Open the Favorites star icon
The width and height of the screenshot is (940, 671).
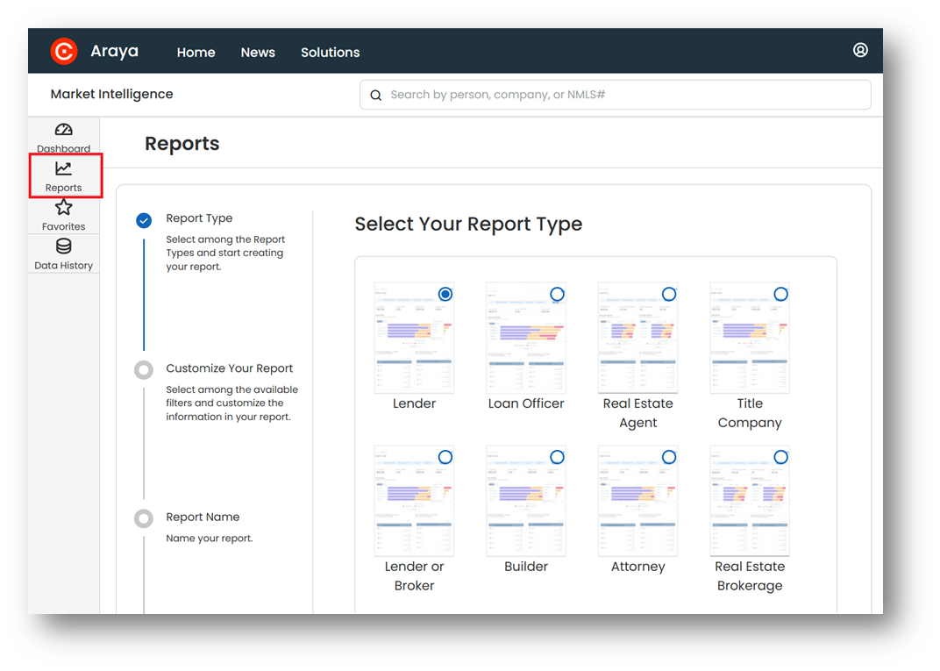click(63, 208)
